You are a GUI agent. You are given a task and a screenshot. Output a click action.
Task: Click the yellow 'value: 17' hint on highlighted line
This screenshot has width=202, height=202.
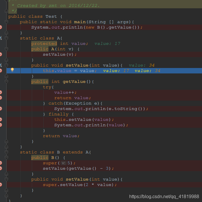pos(116,71)
